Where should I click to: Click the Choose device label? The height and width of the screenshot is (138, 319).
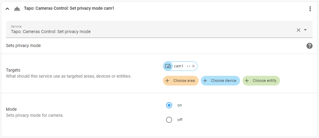[x=224, y=81]
